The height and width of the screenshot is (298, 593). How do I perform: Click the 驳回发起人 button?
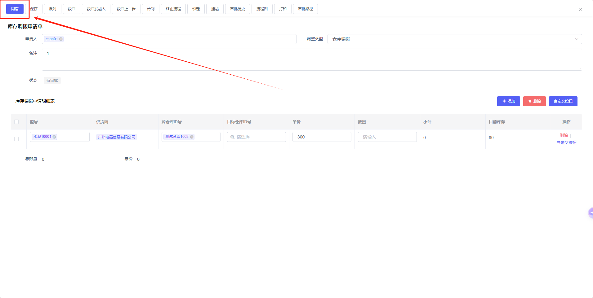96,9
